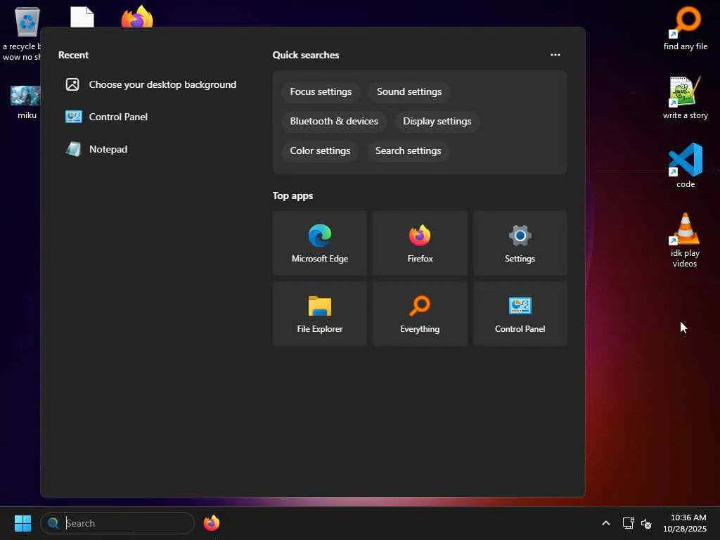Open Microsoft Edge from Top apps

point(320,243)
